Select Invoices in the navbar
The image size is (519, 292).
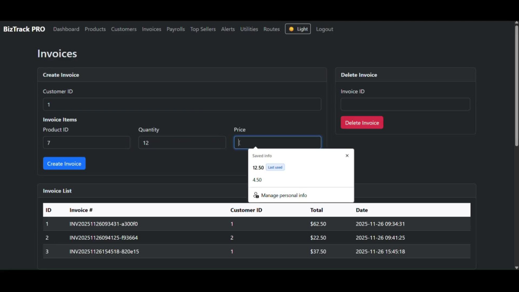[x=152, y=29]
